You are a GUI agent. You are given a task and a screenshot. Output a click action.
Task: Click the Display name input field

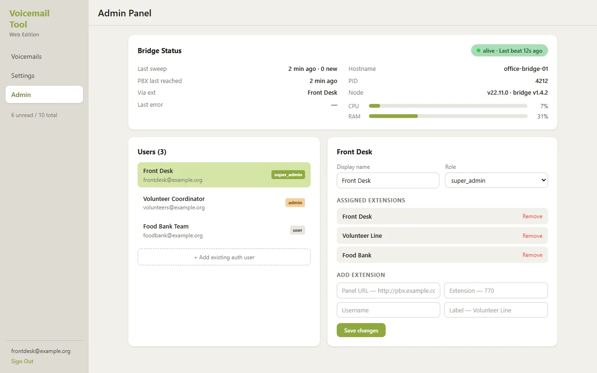[x=388, y=180]
